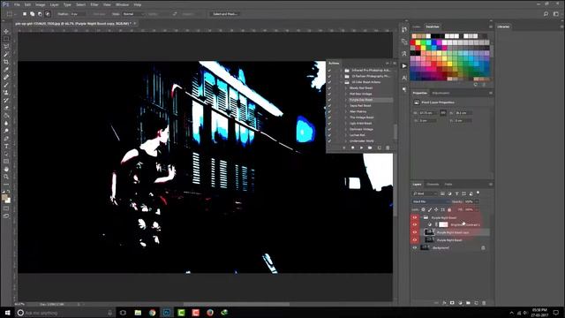
Task: Open the layer filter Kind dropdown
Action: [x=425, y=193]
